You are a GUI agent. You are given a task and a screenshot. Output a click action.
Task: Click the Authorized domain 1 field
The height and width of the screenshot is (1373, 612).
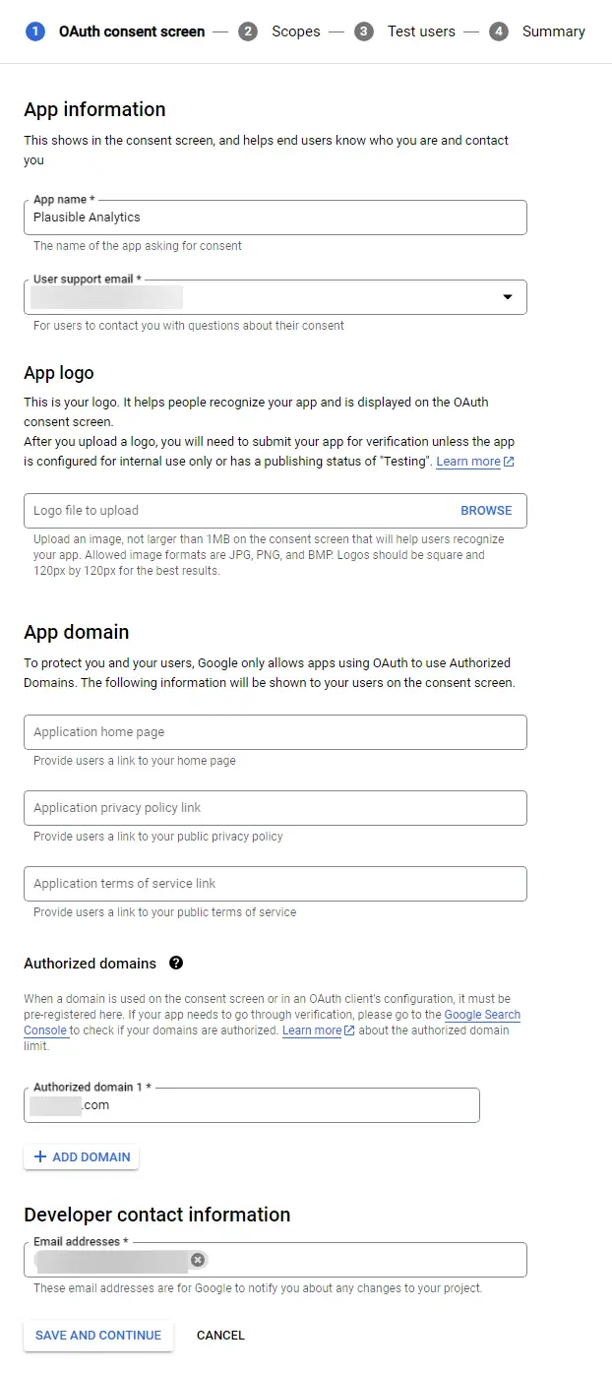252,1105
